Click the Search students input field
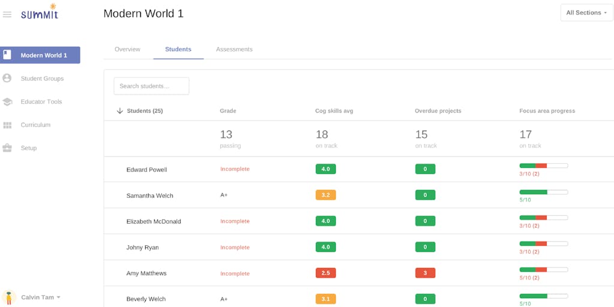The height and width of the screenshot is (307, 614). pyautogui.click(x=151, y=86)
